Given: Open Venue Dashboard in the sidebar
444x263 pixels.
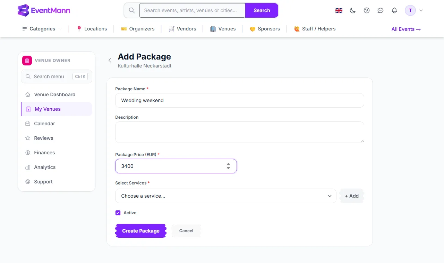Looking at the screenshot, I should [57, 94].
